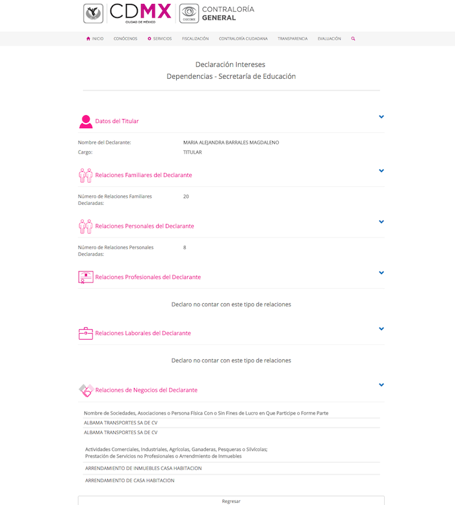Click the Relaciones de Negocios handshake icon
The image size is (455, 505).
[86, 390]
